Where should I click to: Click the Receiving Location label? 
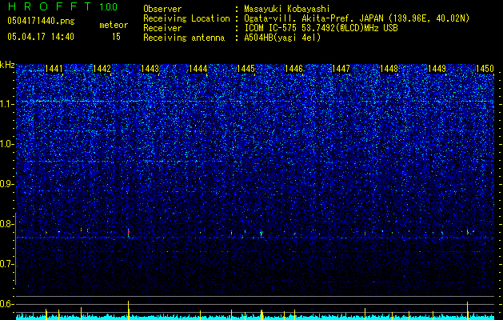[186, 18]
